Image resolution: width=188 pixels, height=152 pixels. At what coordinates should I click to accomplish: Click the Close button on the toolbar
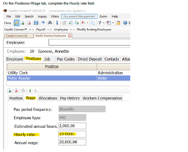click(x=8, y=23)
